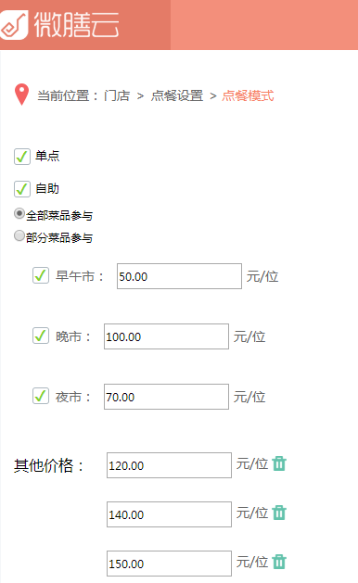Toggle the 早午市 checkbox
The image size is (358, 583).
pyautogui.click(x=41, y=275)
